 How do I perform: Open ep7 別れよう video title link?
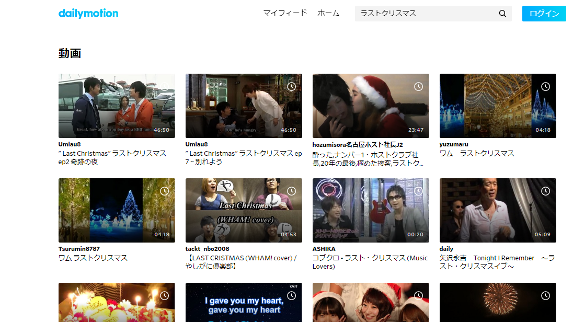click(244, 157)
